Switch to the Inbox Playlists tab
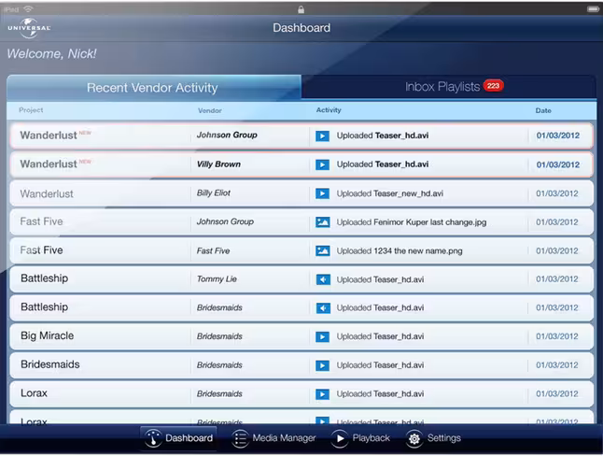The width and height of the screenshot is (603, 456). coord(449,87)
